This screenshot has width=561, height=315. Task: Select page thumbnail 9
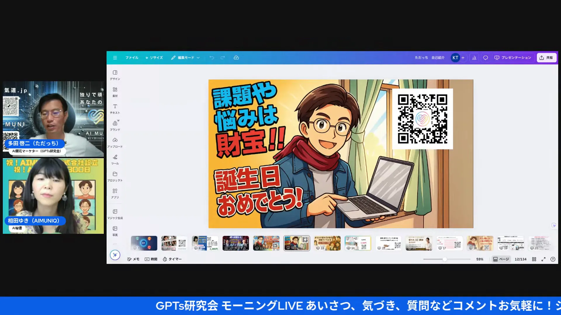pos(205,243)
